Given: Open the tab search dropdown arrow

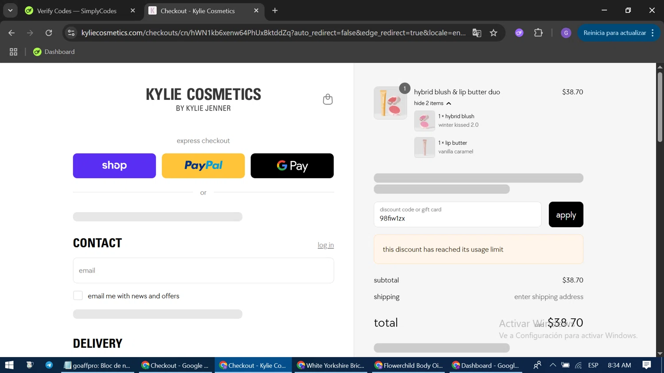Looking at the screenshot, I should [10, 11].
